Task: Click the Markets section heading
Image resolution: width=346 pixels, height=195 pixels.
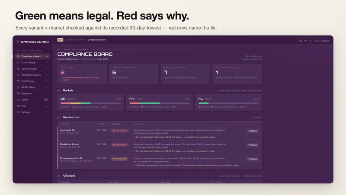Action: tap(68, 91)
